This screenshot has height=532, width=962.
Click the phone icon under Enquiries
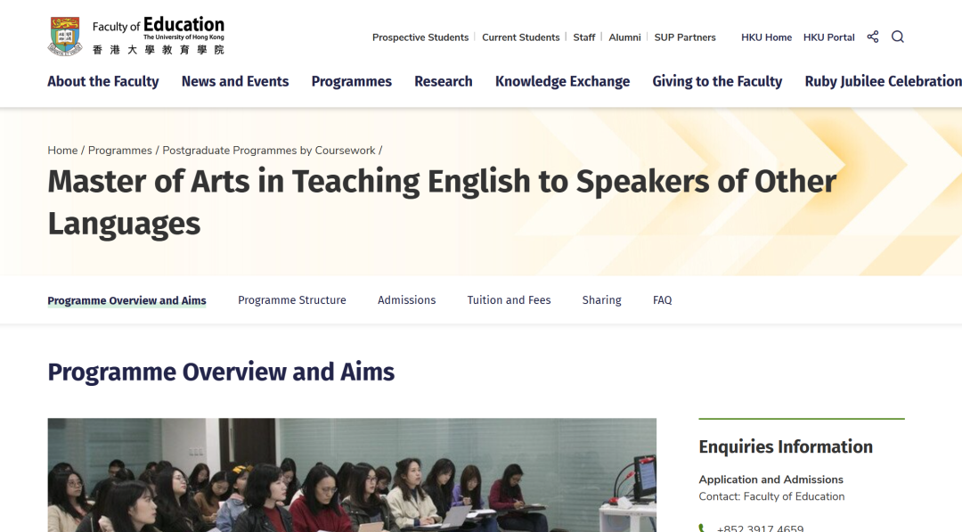coord(702,528)
